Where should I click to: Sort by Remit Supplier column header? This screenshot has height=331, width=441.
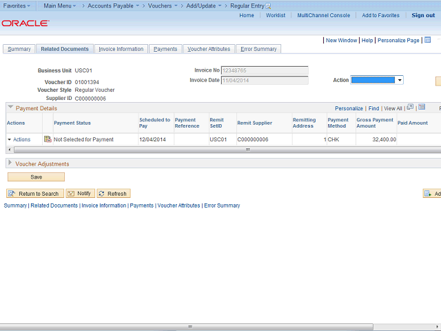(254, 123)
